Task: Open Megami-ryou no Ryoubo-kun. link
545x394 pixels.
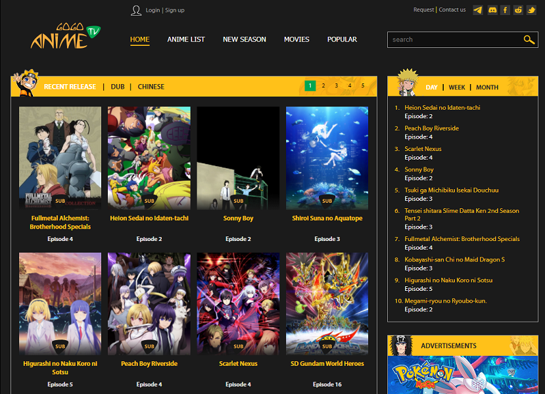Action: [x=446, y=301]
